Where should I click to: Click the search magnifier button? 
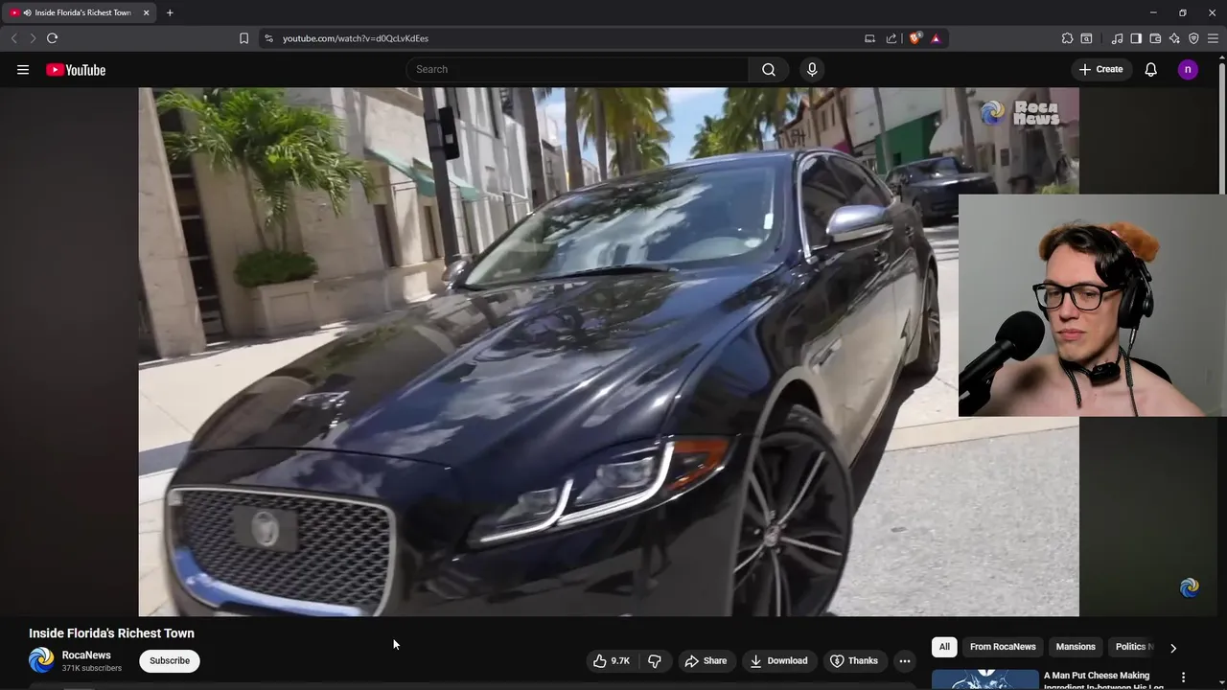coord(769,69)
